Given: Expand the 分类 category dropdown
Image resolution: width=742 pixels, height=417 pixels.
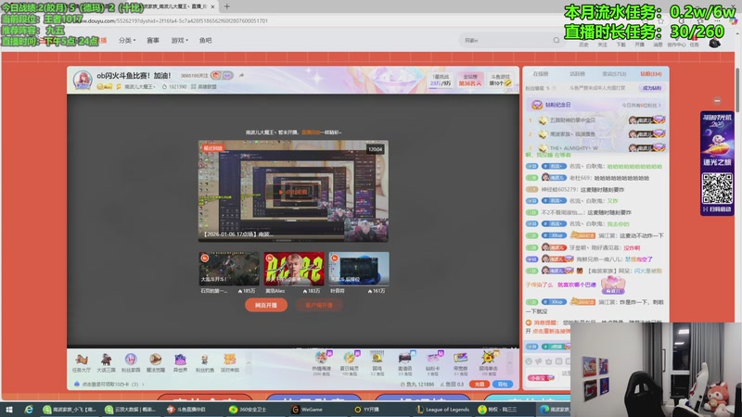Looking at the screenshot, I should (x=127, y=40).
